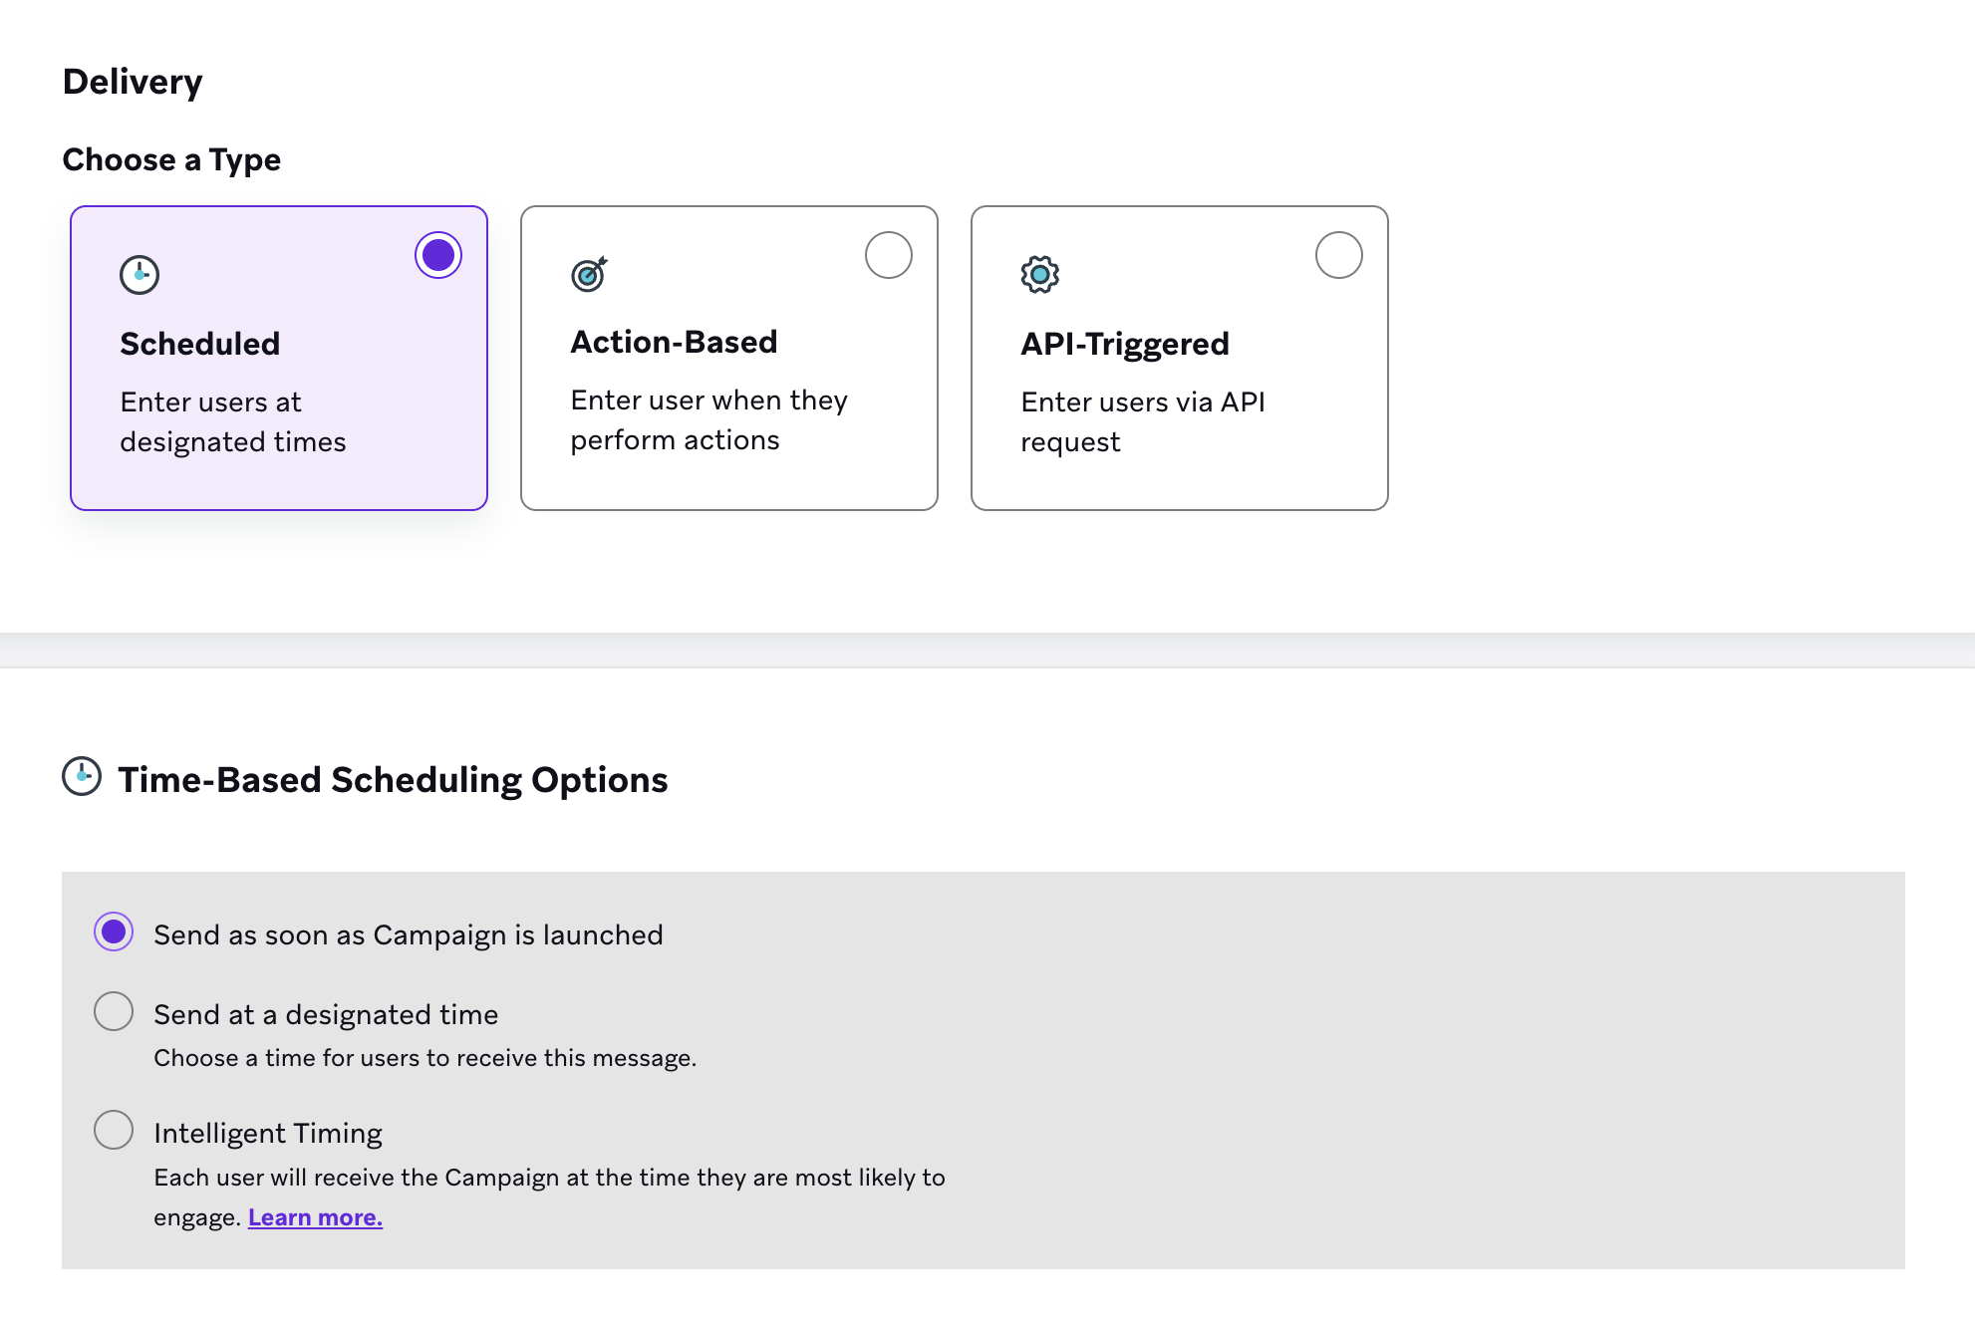Enable the Intelligent Timing radio option
The width and height of the screenshot is (1975, 1327).
[114, 1130]
